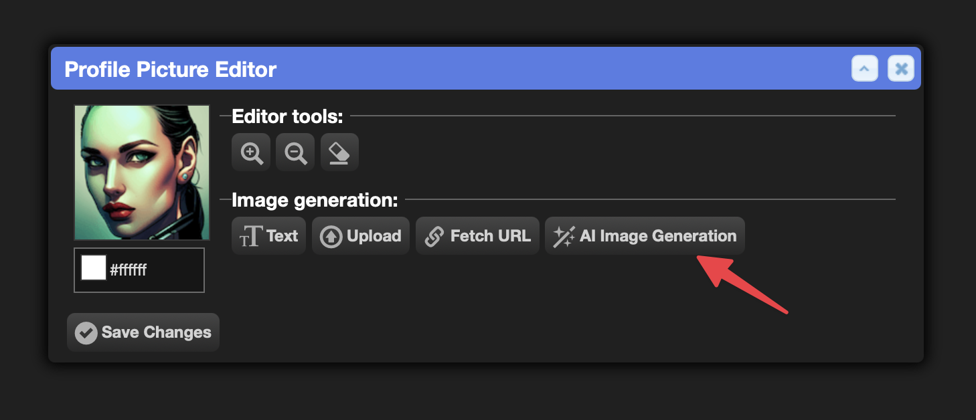Select the profile picture preview thumbnail

click(142, 173)
